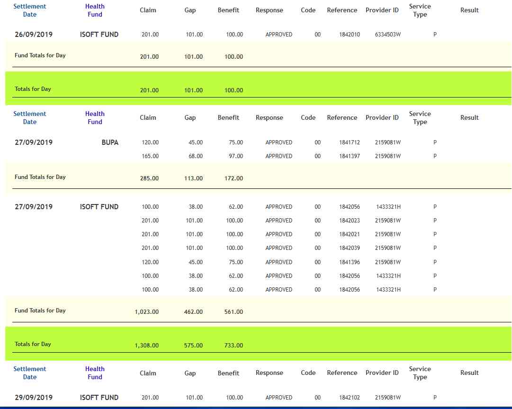Click Fund Totals for Day label beside 1,023.00
The height and width of the screenshot is (409, 512).
tap(40, 311)
